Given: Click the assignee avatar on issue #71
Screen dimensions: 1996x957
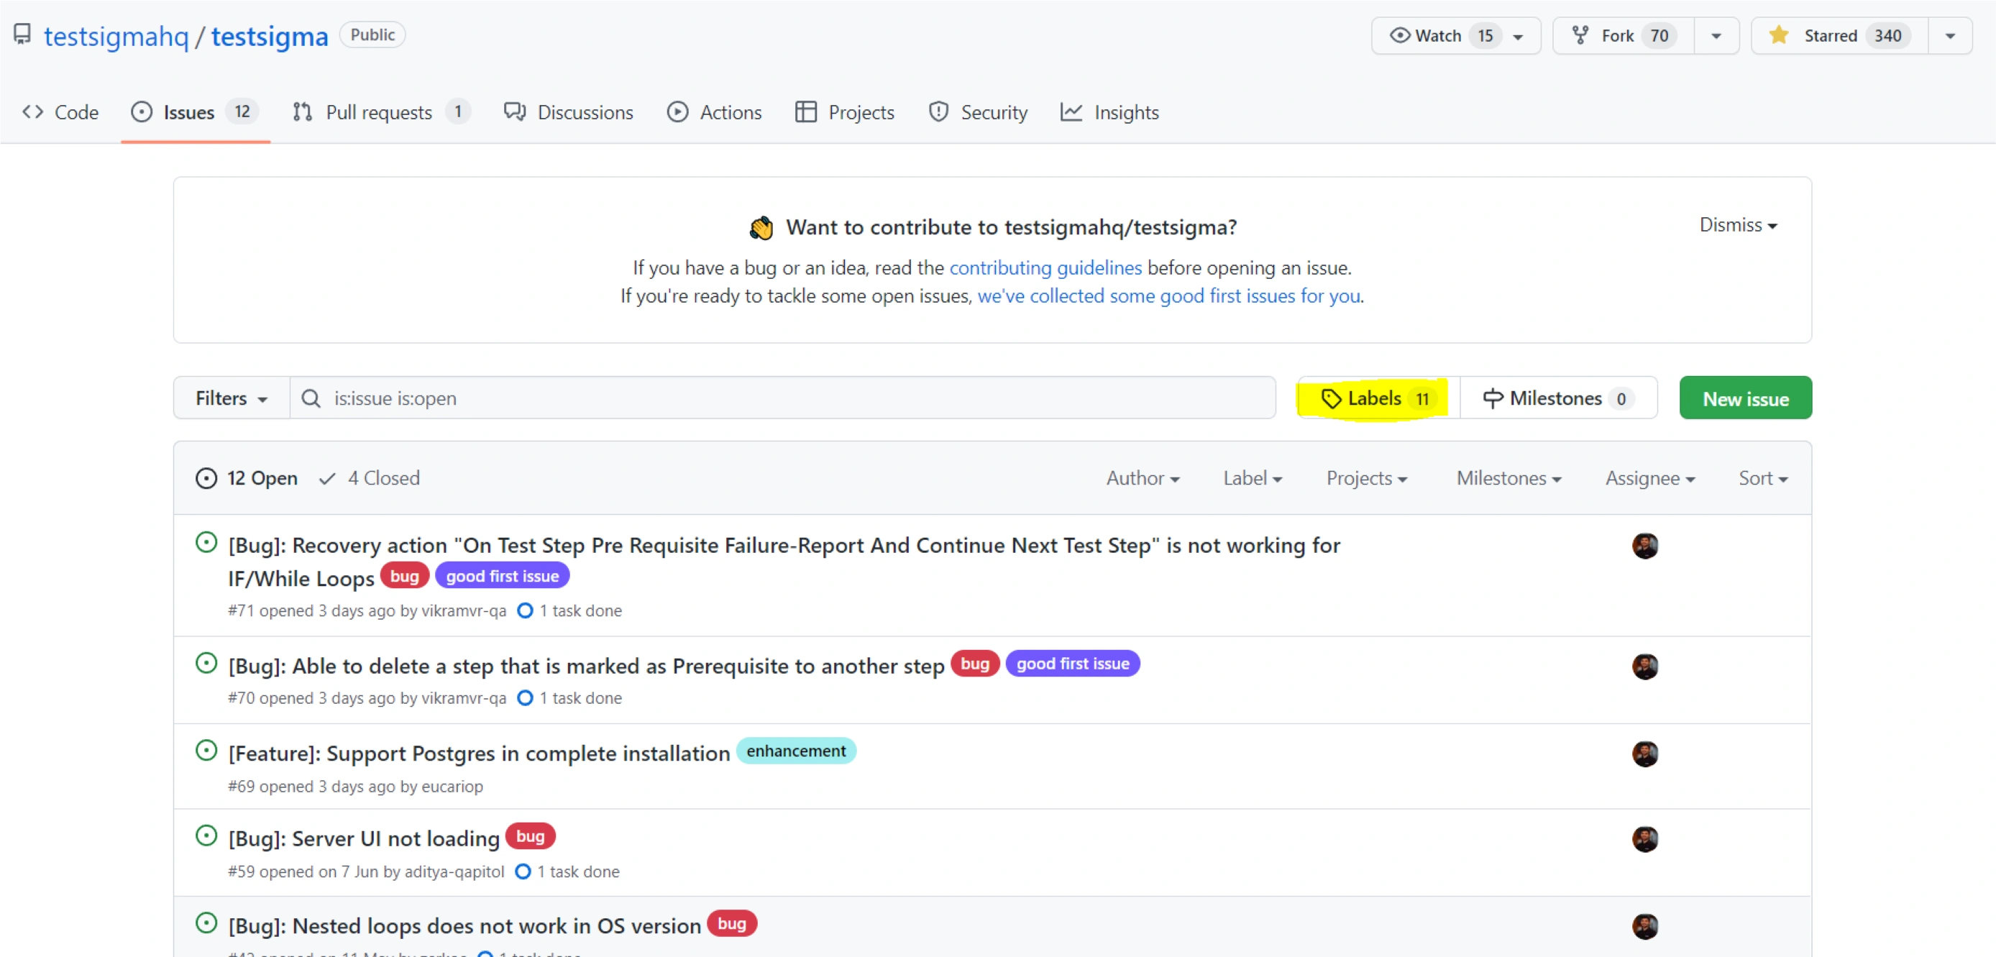Looking at the screenshot, I should pyautogui.click(x=1644, y=546).
